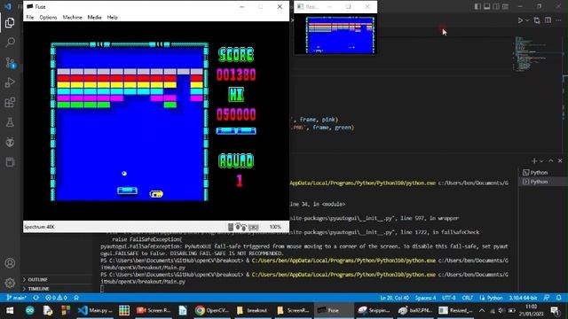568x319 pixels.
Task: Change line ending via CRLF
Action: (x=468, y=298)
